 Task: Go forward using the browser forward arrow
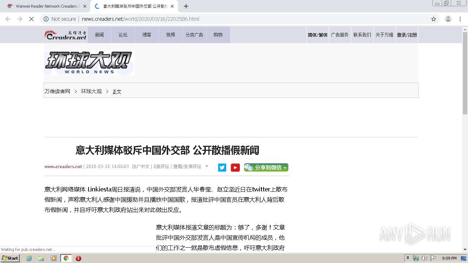[x=20, y=19]
